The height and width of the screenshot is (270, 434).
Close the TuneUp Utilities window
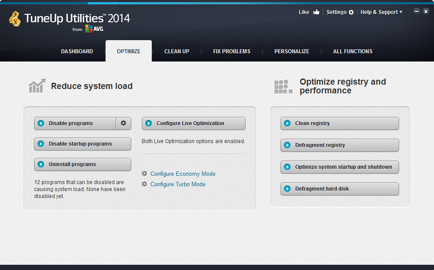pyautogui.click(x=426, y=11)
